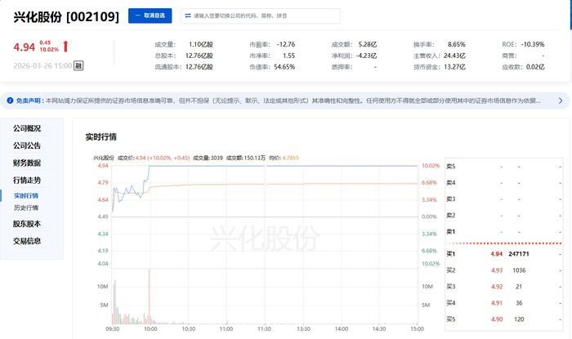Click the 10:00 time axis marker

[x=150, y=329]
